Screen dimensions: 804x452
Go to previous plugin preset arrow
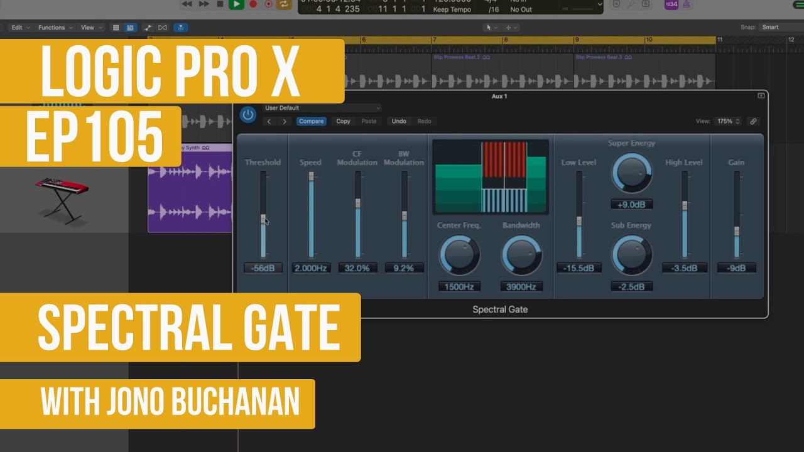pyautogui.click(x=269, y=121)
